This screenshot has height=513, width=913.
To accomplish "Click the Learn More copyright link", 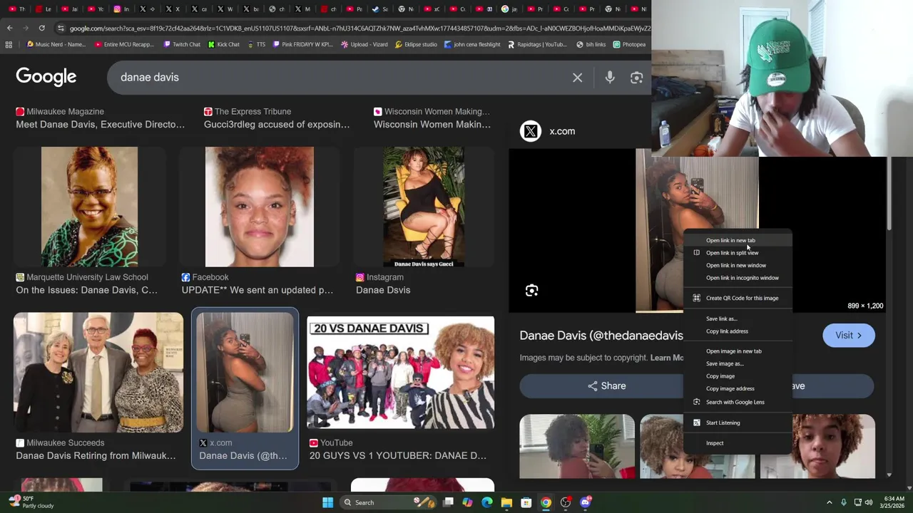I will (x=667, y=358).
